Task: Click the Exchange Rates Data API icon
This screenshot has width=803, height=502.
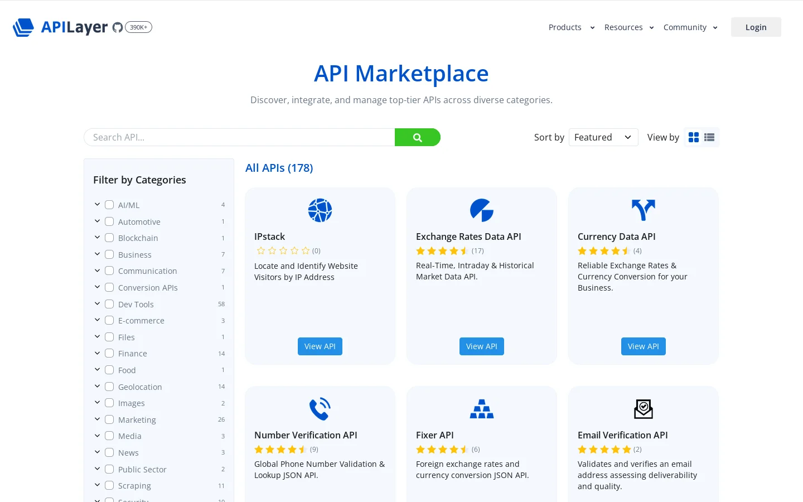Action: (x=482, y=210)
